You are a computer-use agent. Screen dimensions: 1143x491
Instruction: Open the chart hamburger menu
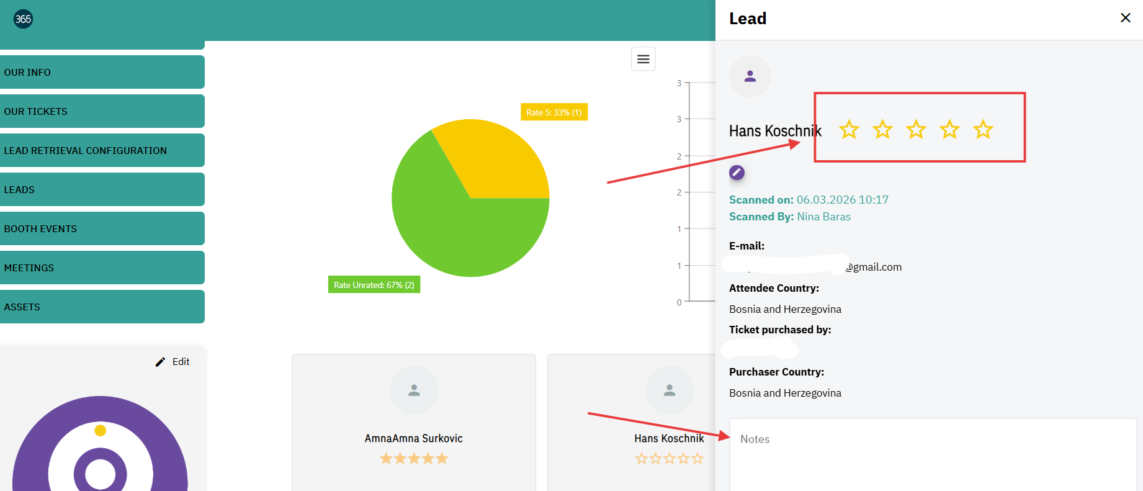(x=643, y=59)
